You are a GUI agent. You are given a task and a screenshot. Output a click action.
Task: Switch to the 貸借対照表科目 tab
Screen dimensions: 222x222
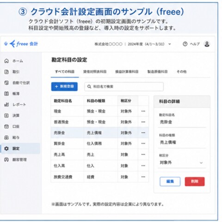(x=95, y=72)
